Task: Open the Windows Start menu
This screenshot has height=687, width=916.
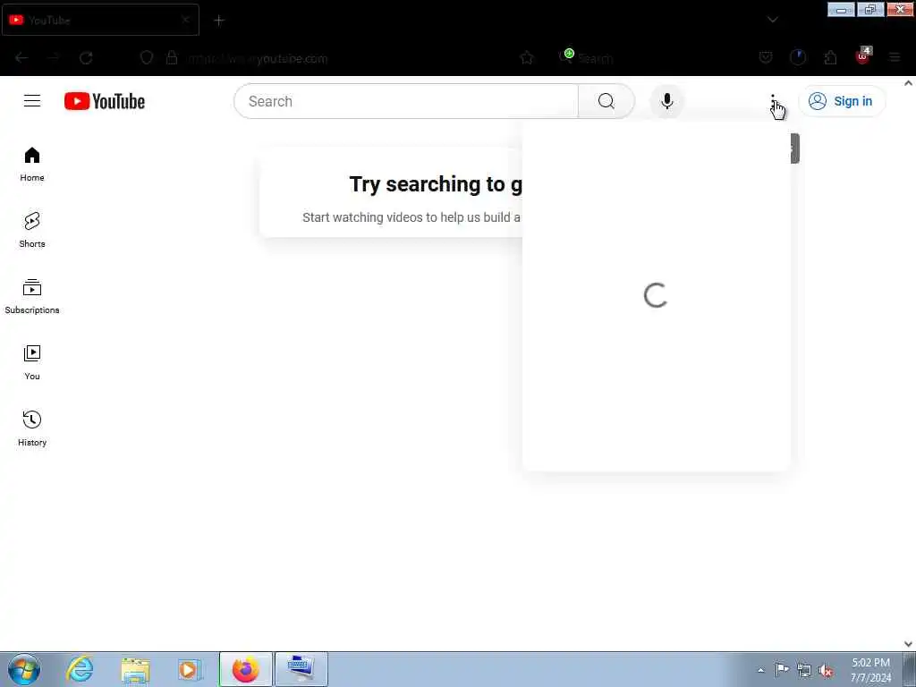Action: (x=24, y=669)
